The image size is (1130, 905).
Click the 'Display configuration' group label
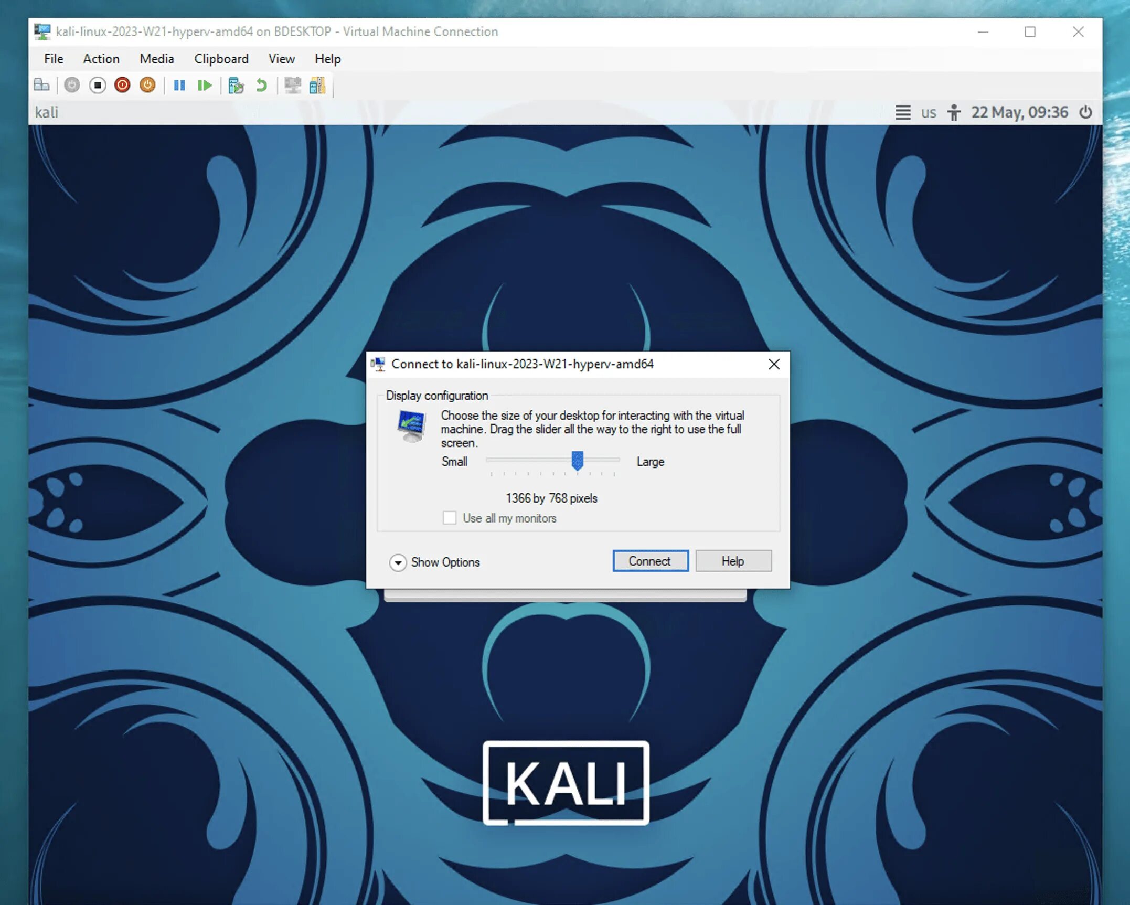[437, 396]
